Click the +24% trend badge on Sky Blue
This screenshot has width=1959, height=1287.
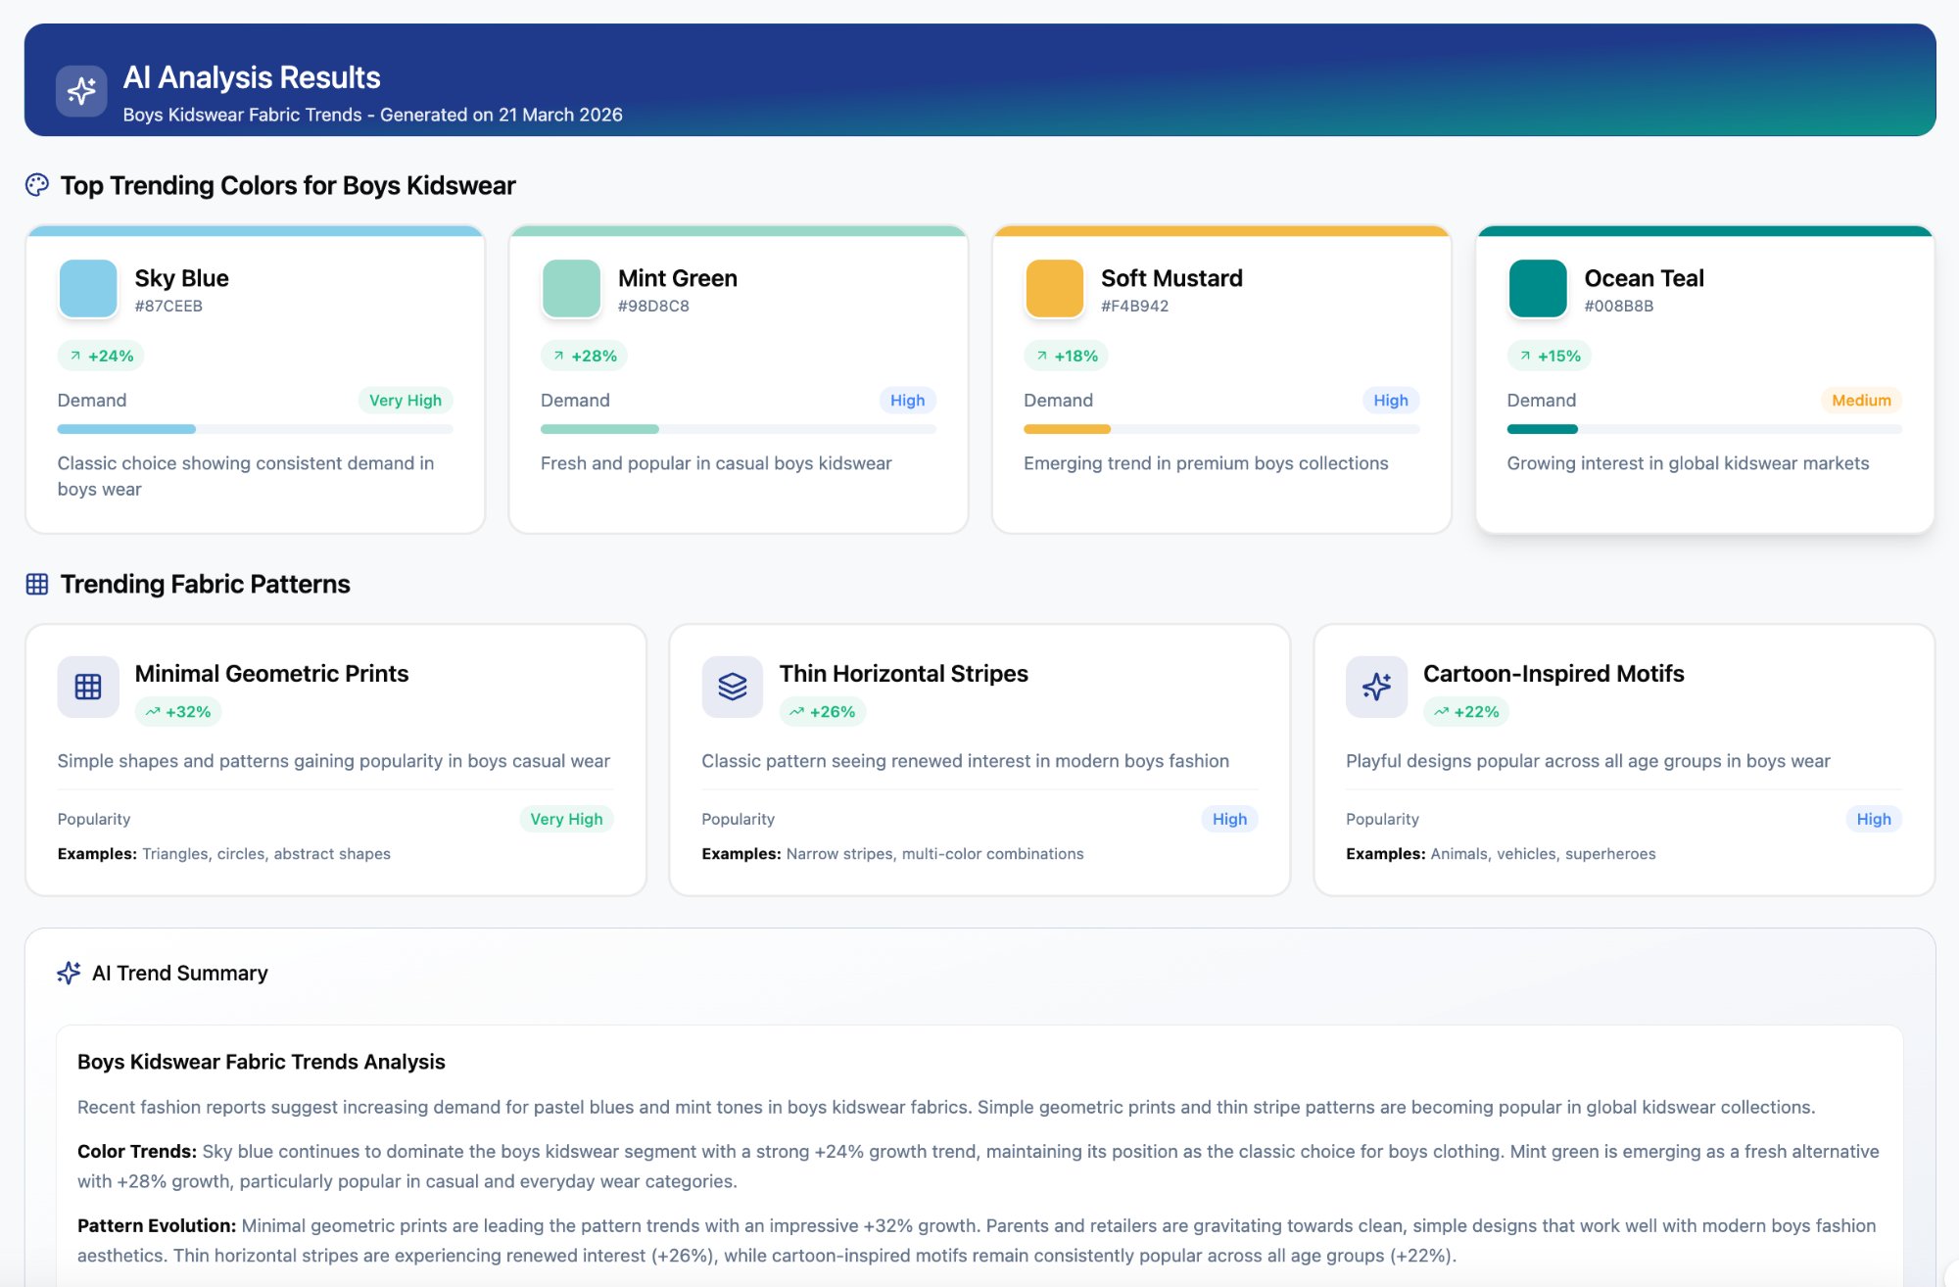point(101,356)
